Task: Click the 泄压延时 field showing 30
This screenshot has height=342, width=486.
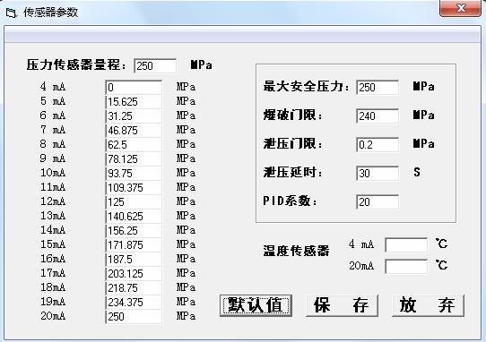Action: point(378,173)
